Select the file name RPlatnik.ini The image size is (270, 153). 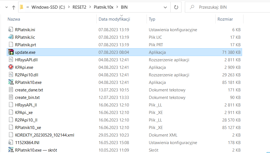tap(25, 30)
